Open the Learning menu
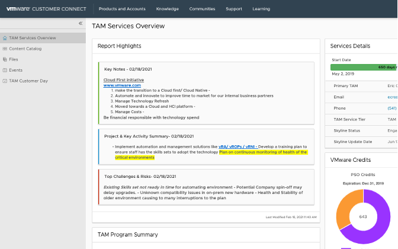The image size is (398, 249). [261, 9]
